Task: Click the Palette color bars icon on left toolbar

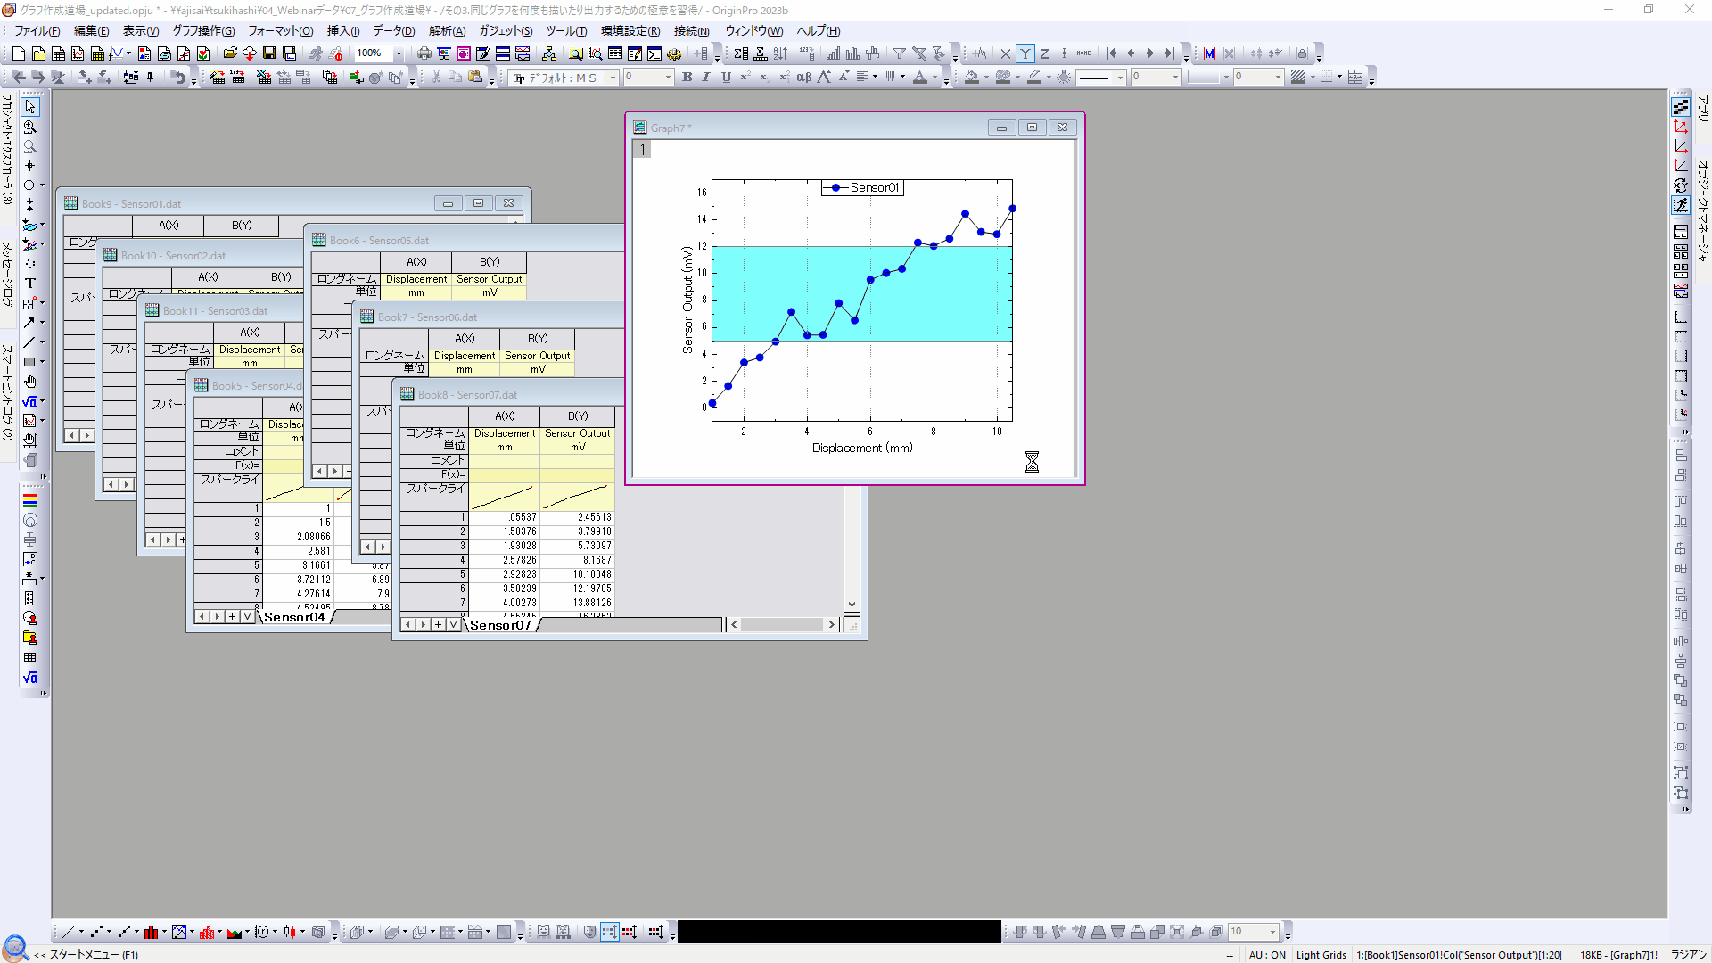Action: click(30, 501)
